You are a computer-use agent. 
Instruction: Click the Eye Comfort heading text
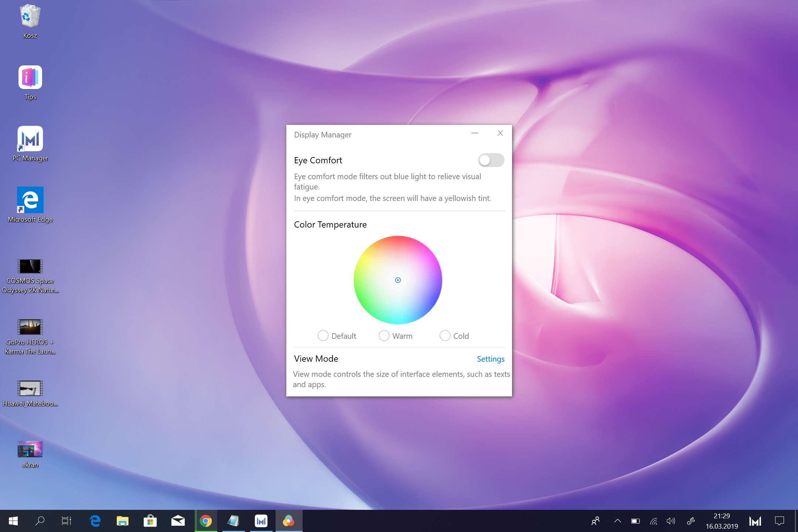pyautogui.click(x=318, y=160)
